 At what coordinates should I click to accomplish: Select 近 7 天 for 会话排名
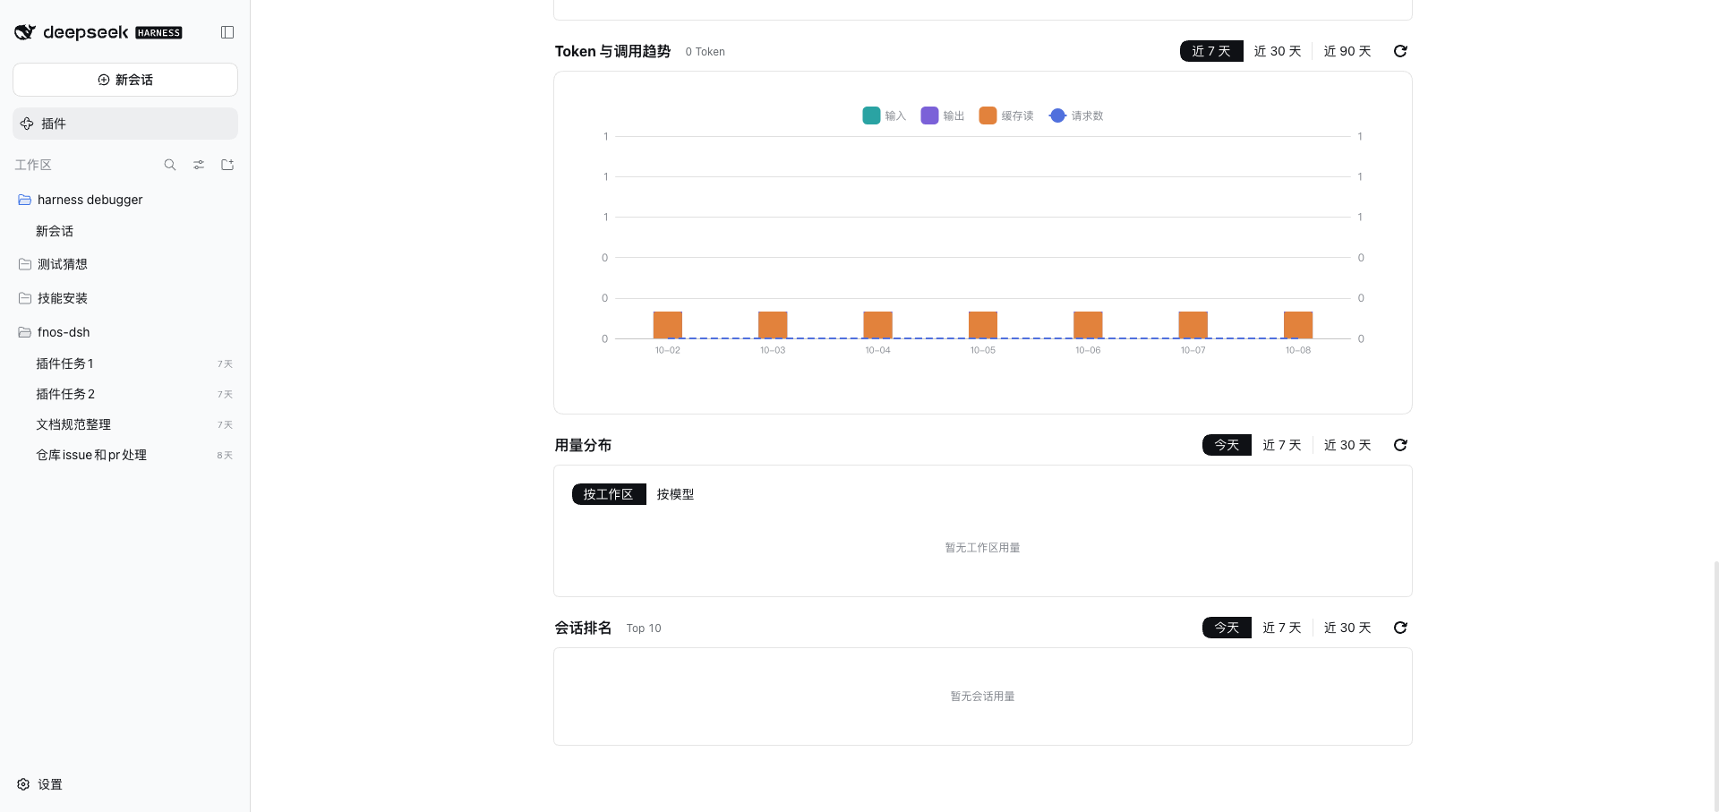coord(1282,628)
